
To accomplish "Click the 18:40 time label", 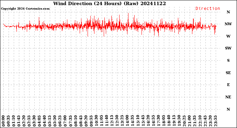I will pyautogui.click(x=169, y=121).
